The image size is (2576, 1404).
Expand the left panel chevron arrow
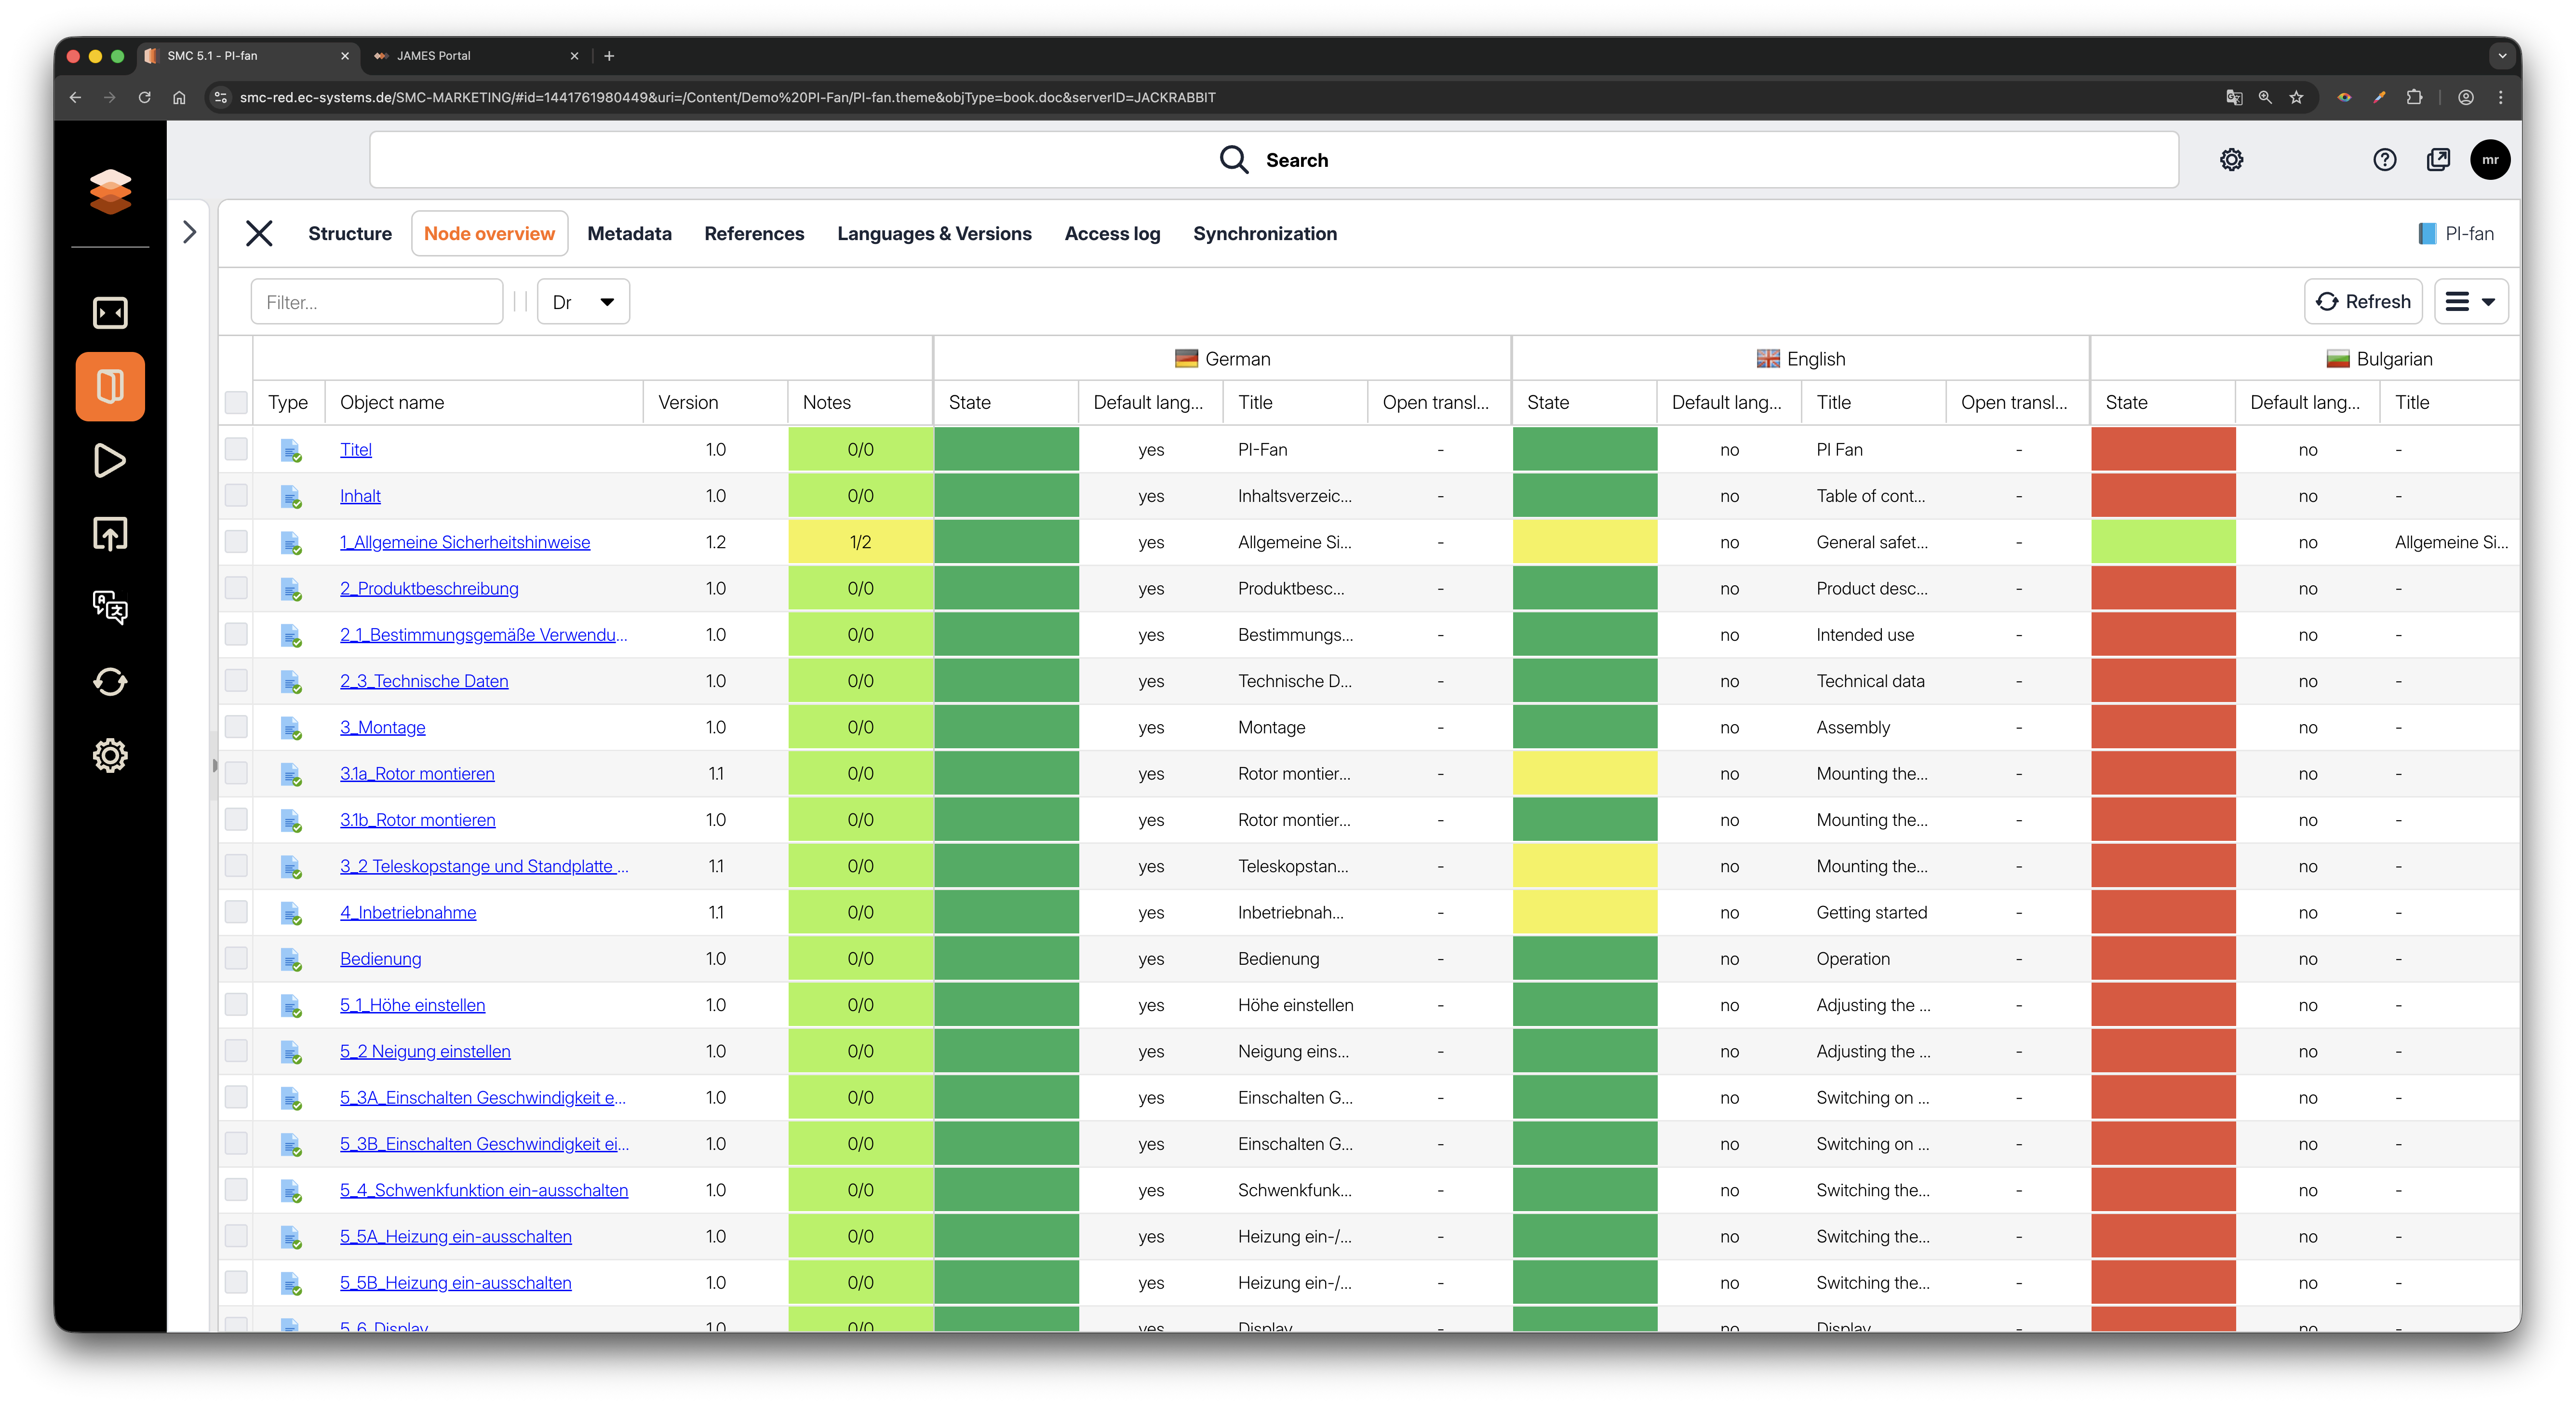[x=190, y=233]
